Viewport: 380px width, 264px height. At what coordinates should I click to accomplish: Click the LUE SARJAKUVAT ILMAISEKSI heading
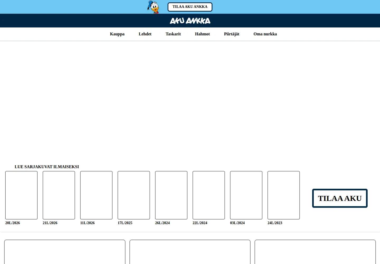click(x=47, y=167)
